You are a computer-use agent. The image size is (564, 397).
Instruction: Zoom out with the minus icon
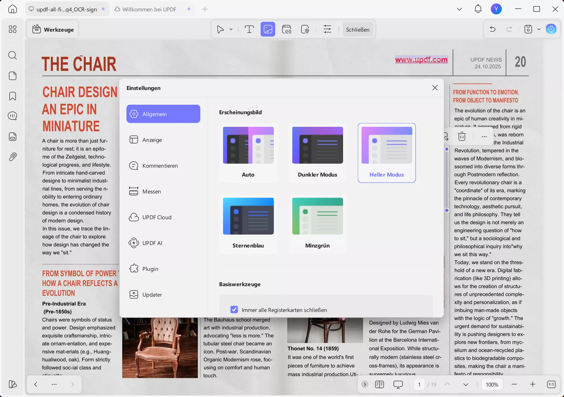[514, 384]
